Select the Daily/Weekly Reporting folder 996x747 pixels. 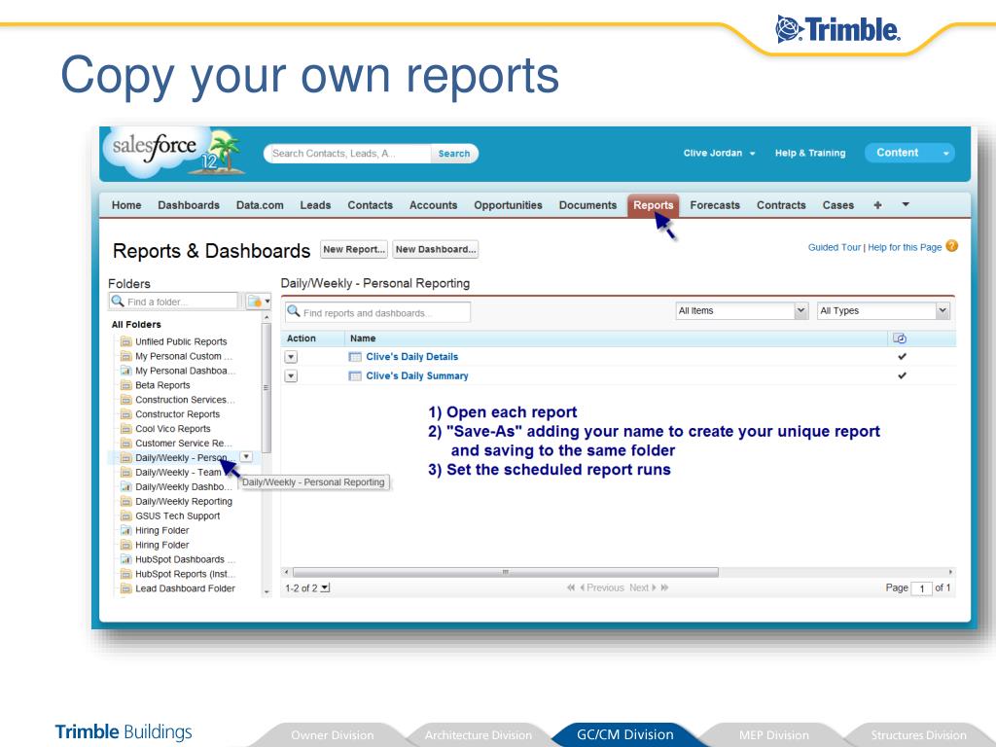click(184, 501)
